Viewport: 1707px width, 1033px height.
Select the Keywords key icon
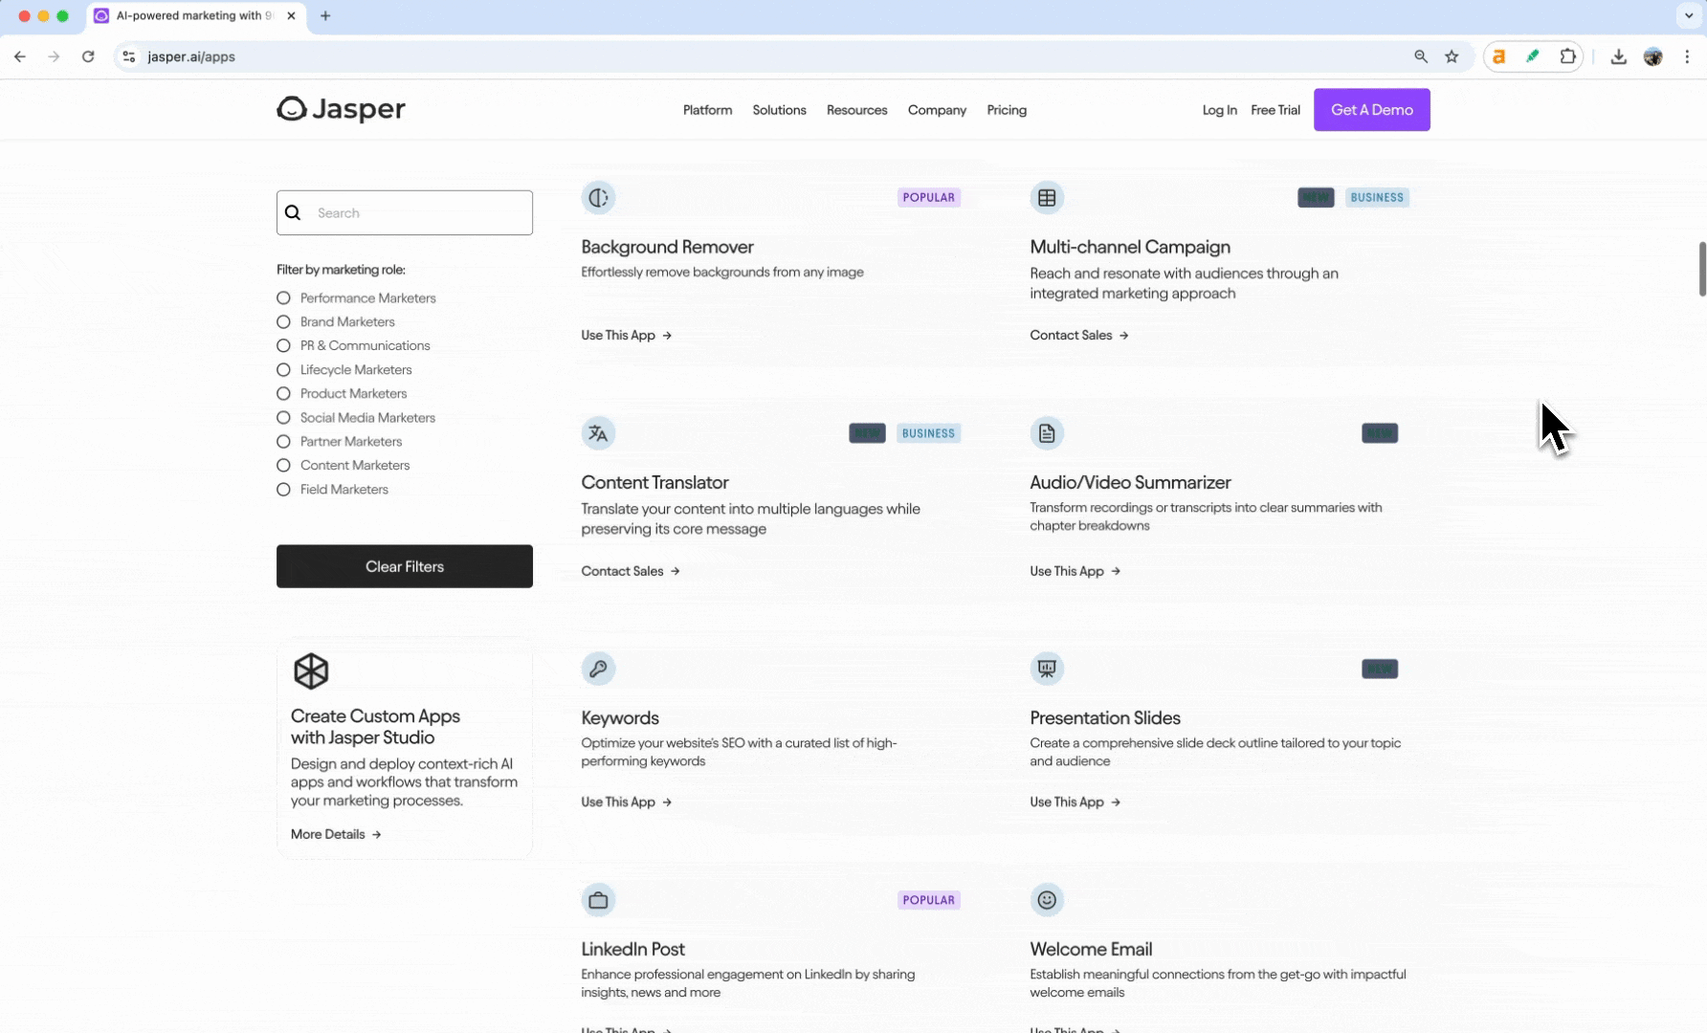[598, 669]
